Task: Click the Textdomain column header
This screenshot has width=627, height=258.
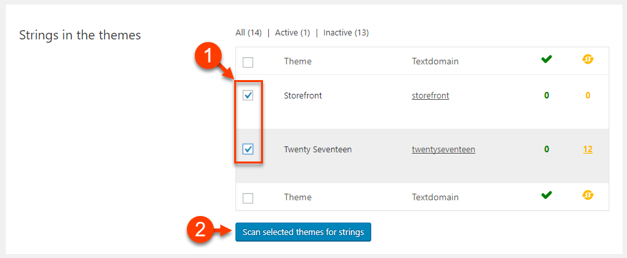Action: point(435,62)
